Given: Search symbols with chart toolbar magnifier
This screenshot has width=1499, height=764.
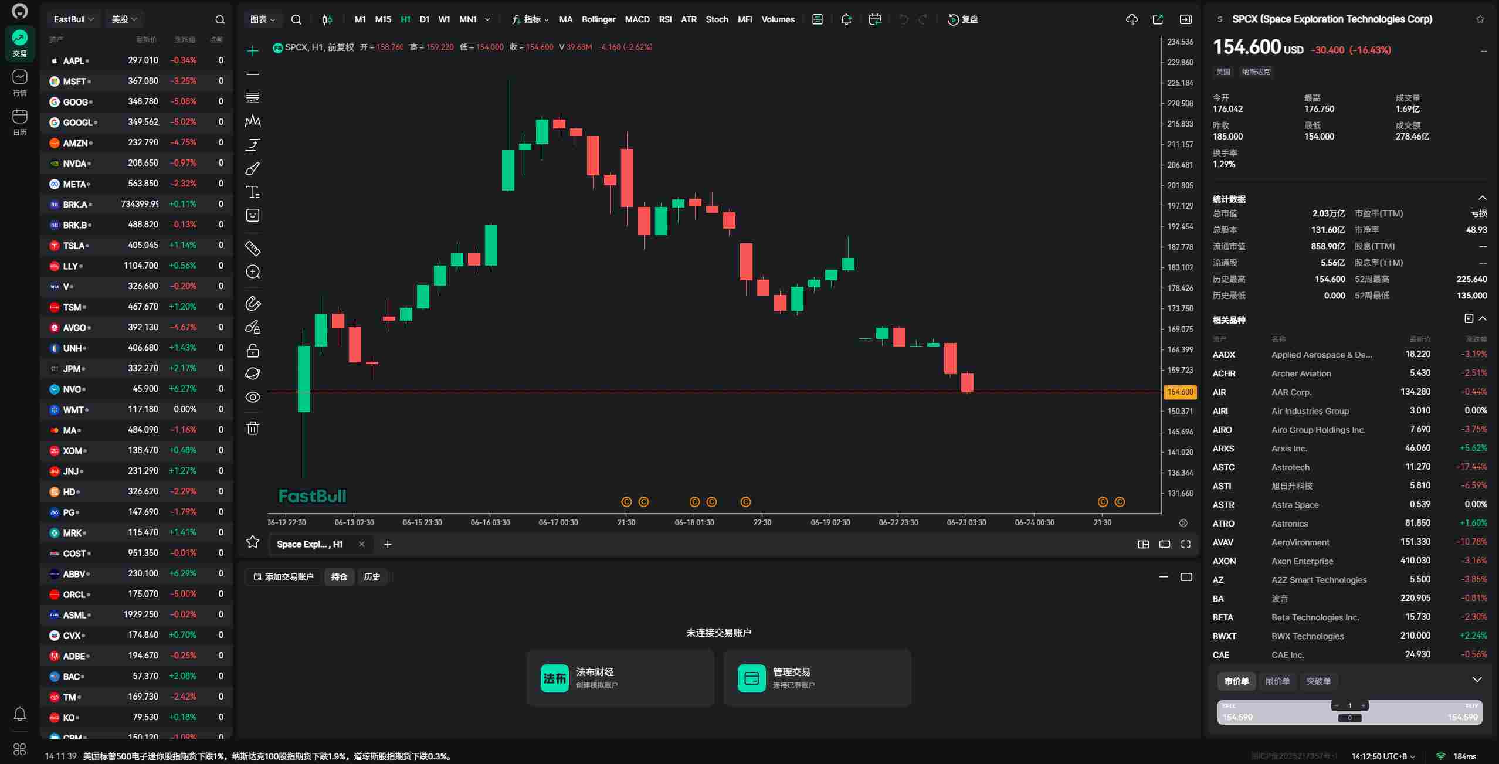Looking at the screenshot, I should 296,19.
